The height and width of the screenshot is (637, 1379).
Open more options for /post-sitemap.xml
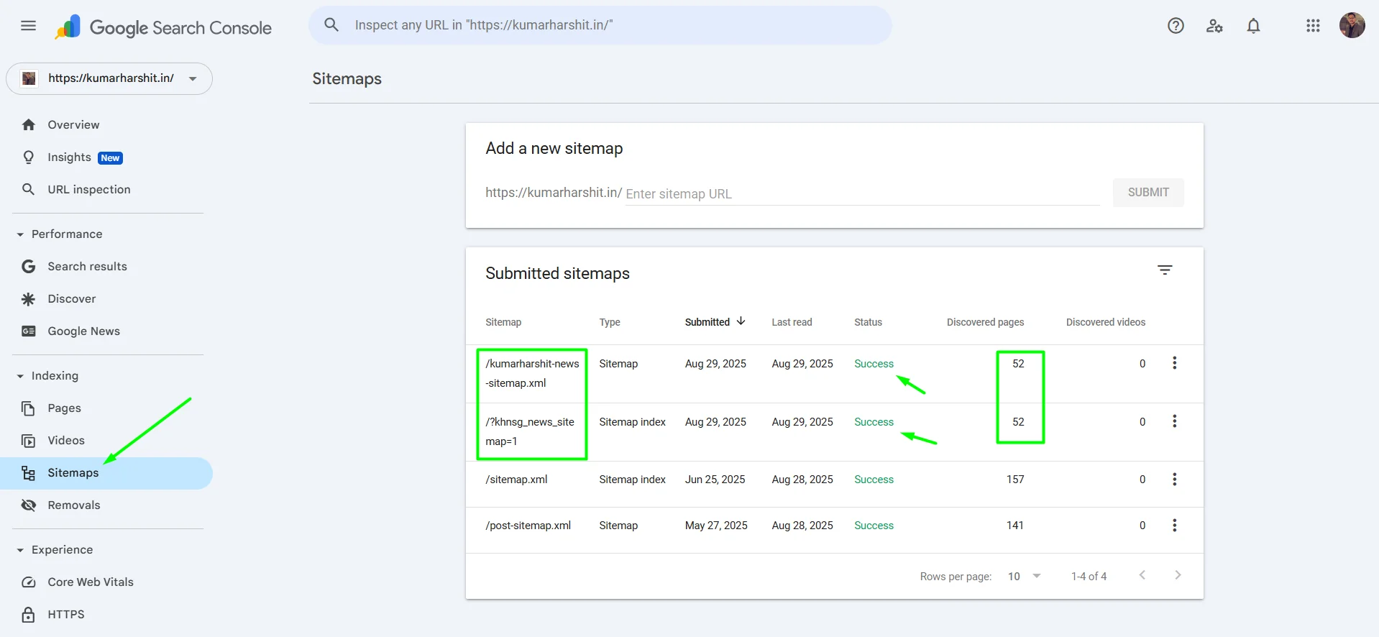click(x=1174, y=526)
